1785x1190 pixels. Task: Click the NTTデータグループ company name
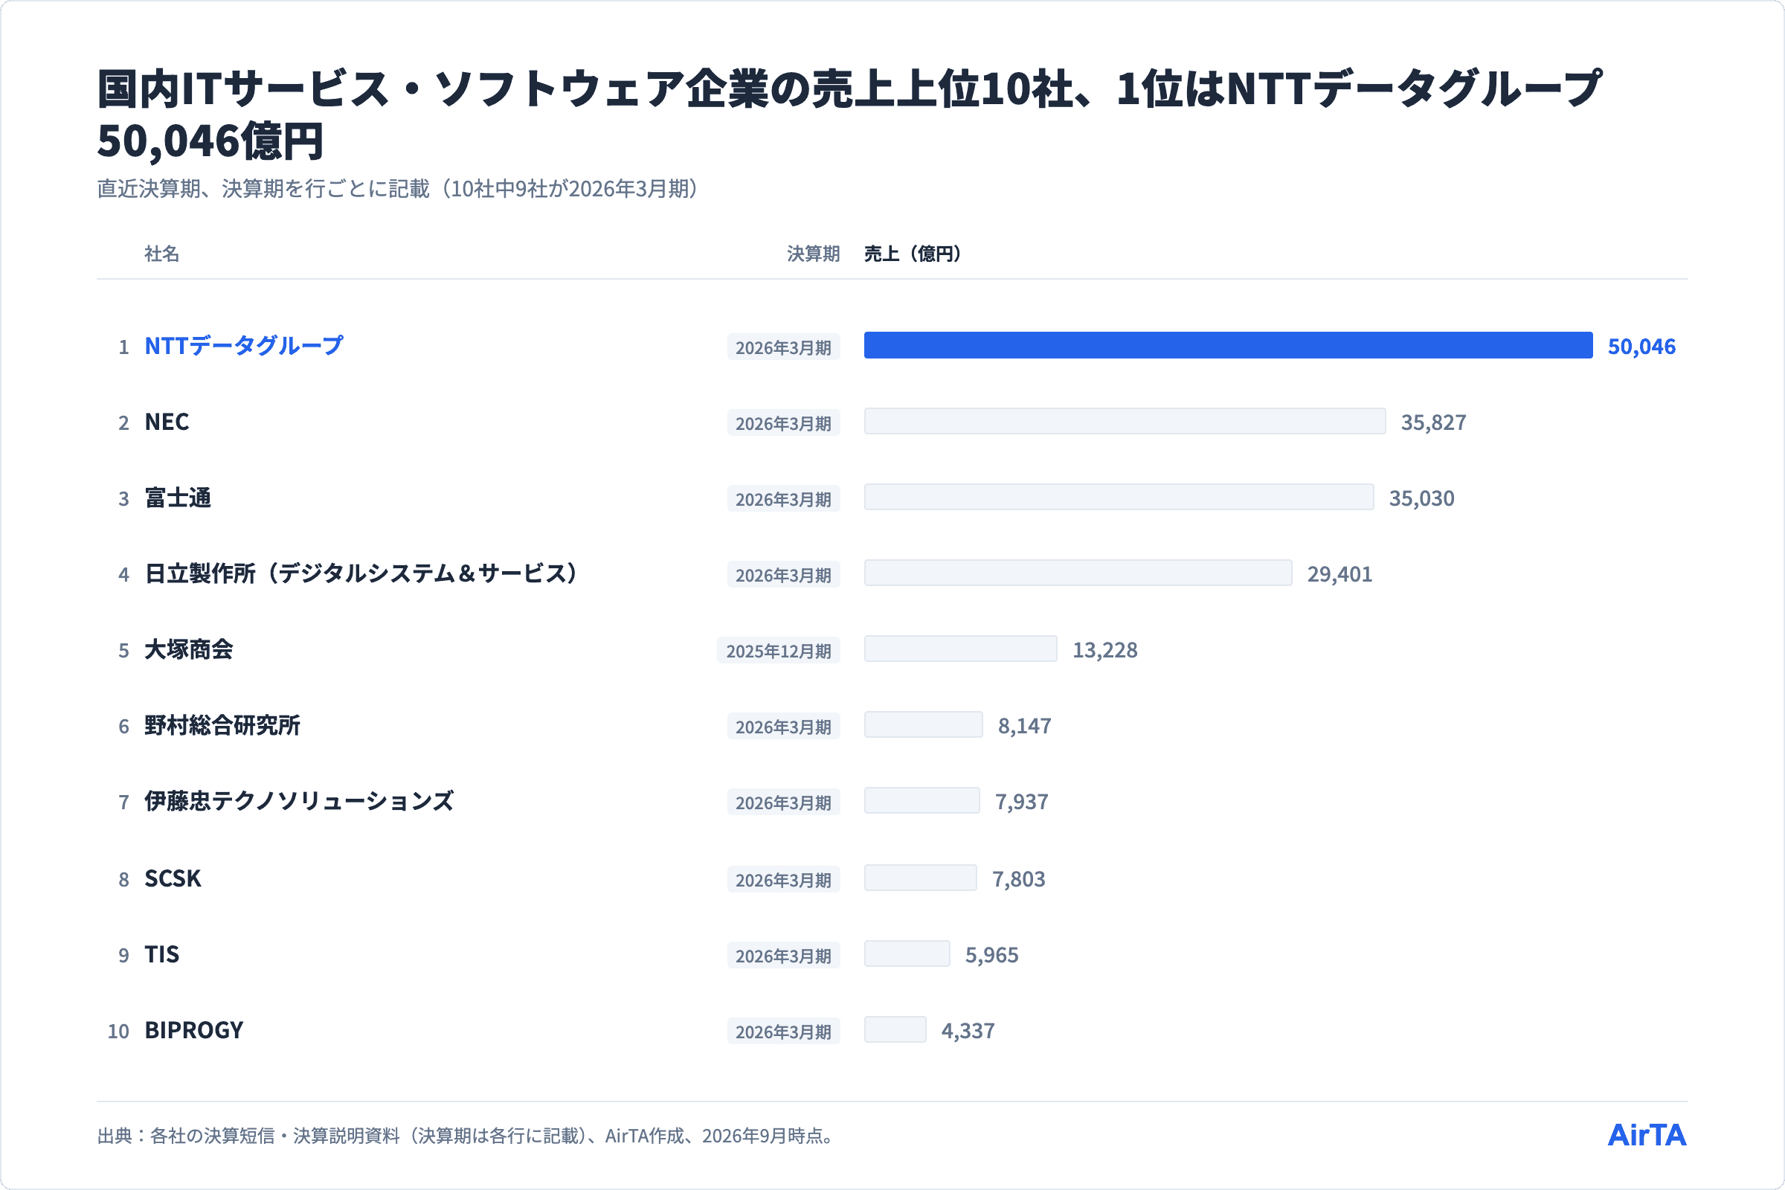[x=244, y=346]
